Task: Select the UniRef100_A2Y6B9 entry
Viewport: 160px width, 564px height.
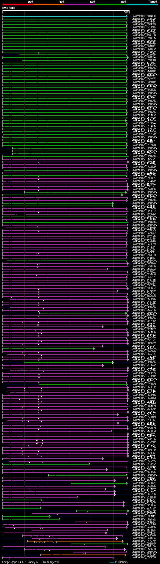Action: tap(143, 55)
